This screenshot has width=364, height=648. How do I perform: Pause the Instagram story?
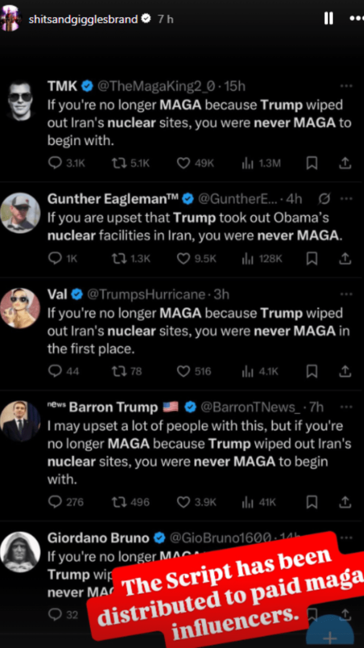329,18
